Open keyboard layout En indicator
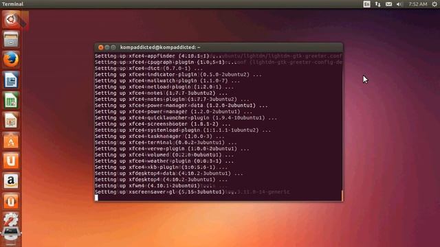Screen dimensions: 440x247 pos(366,4)
